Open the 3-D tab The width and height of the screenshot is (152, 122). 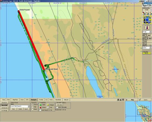click(46, 100)
